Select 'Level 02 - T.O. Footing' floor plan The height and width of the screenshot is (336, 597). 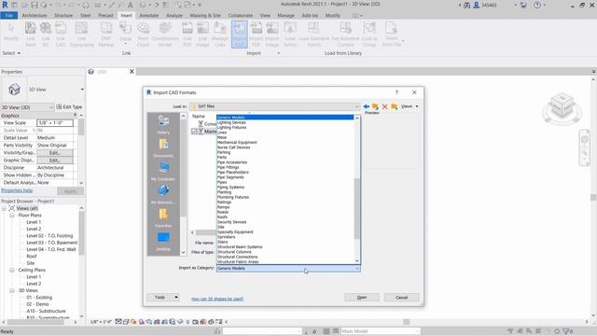(x=49, y=236)
